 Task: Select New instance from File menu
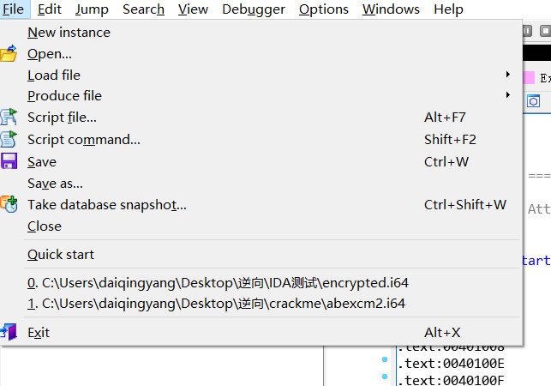[69, 33]
